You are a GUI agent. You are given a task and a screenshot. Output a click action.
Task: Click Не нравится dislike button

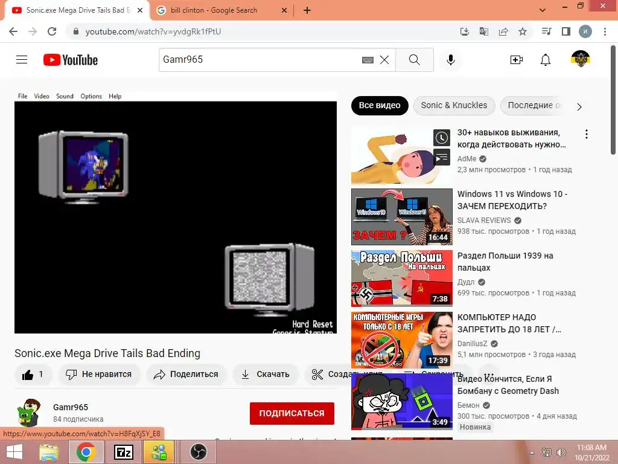100,375
